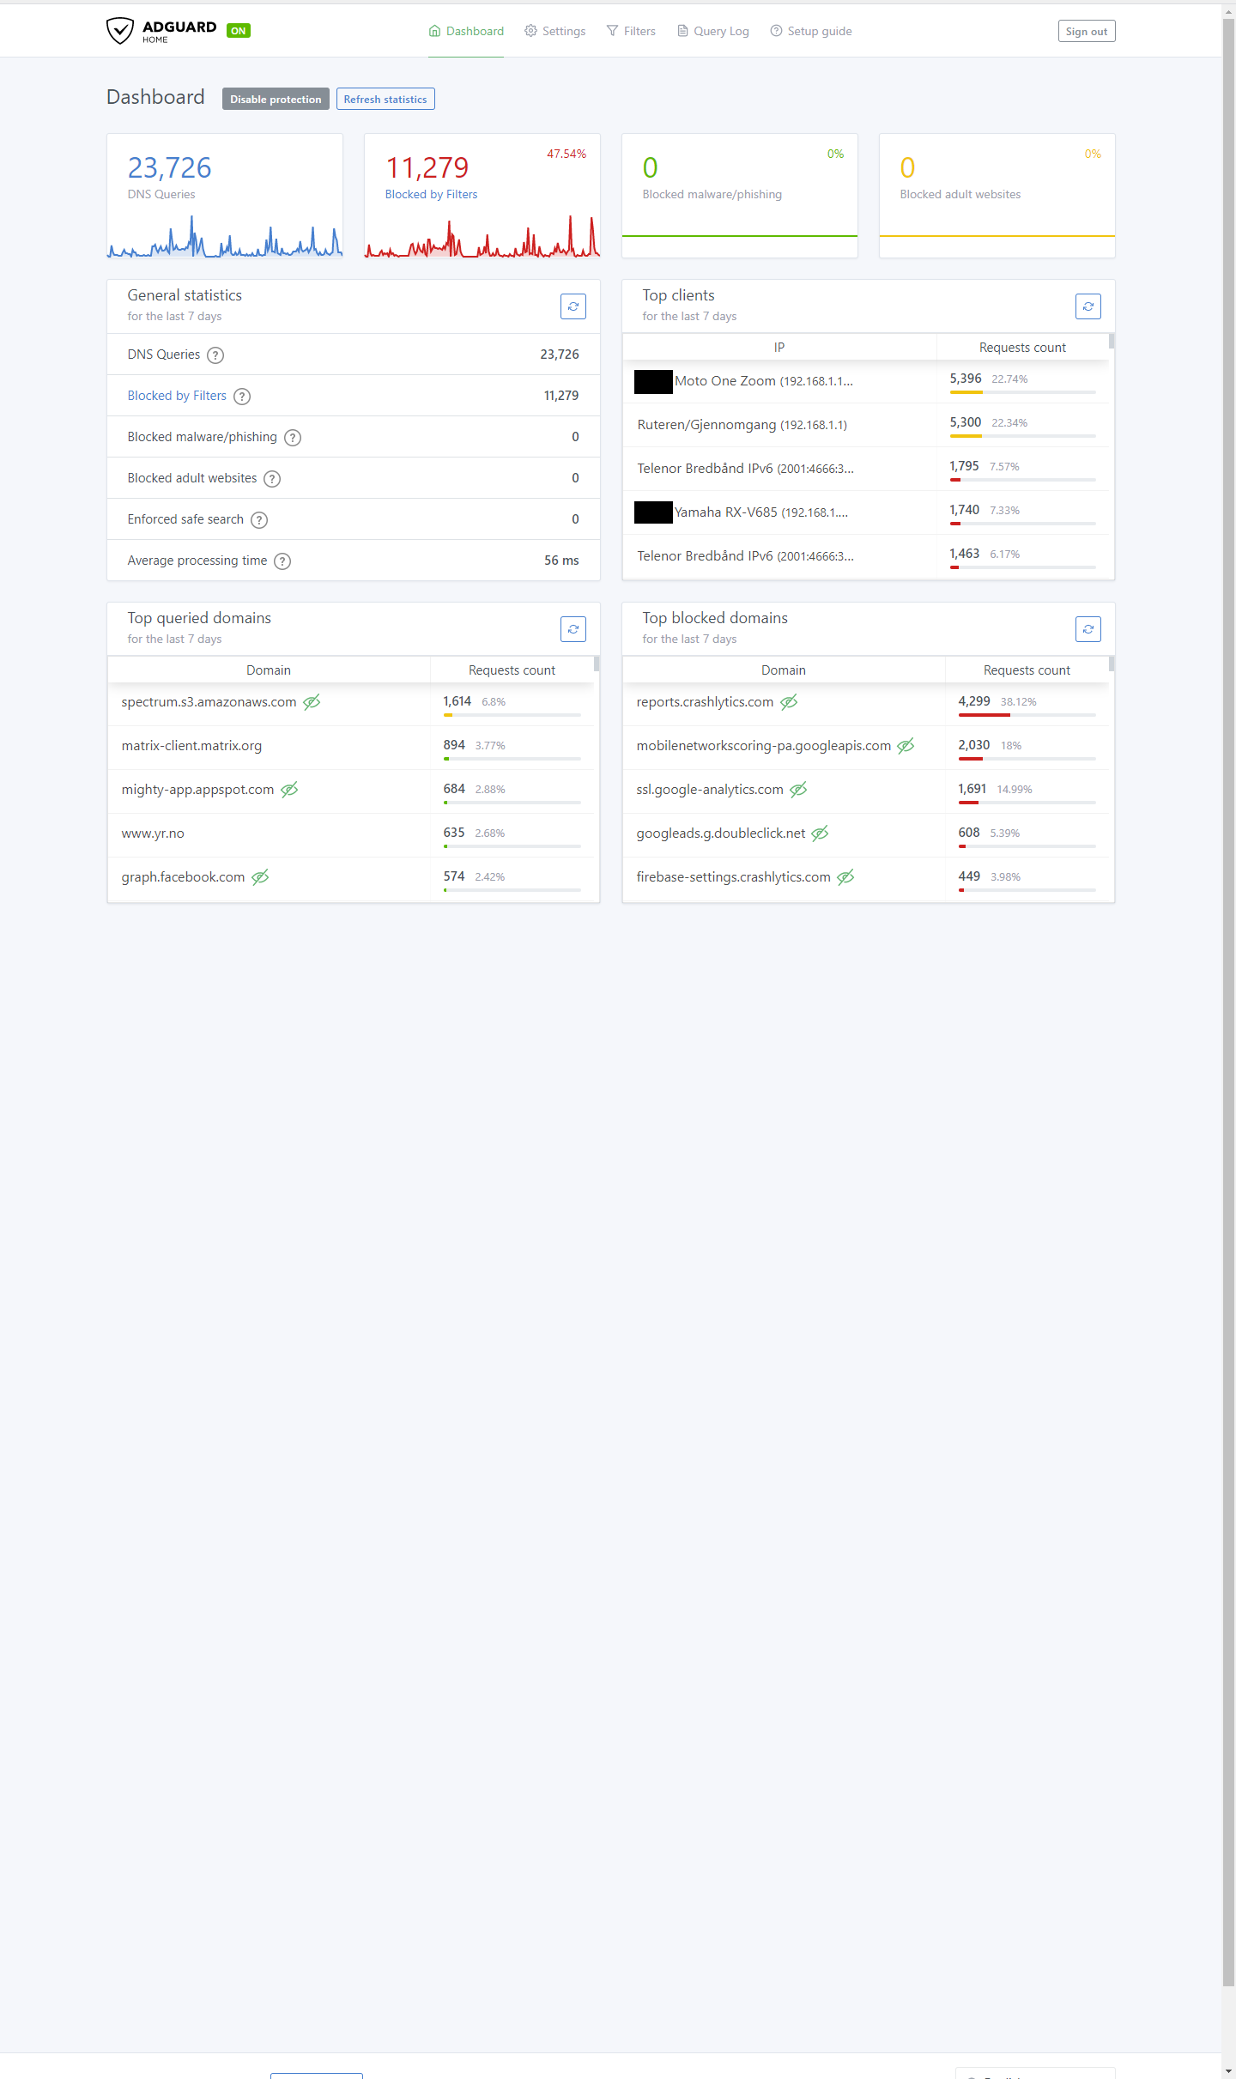Select the matrix-client.matrix.org domain row
Image resolution: width=1236 pixels, height=2079 pixels.
pos(350,746)
